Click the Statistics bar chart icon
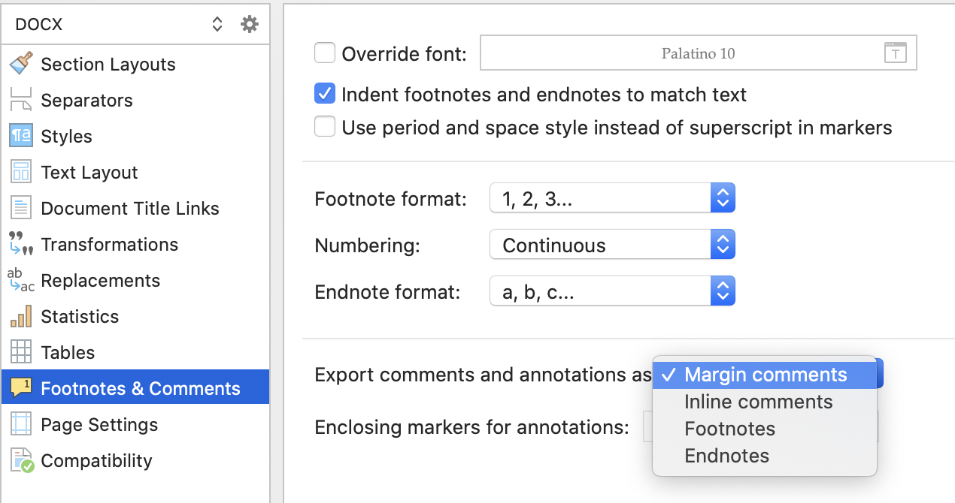Screen dimensions: 955x503 pos(21,316)
